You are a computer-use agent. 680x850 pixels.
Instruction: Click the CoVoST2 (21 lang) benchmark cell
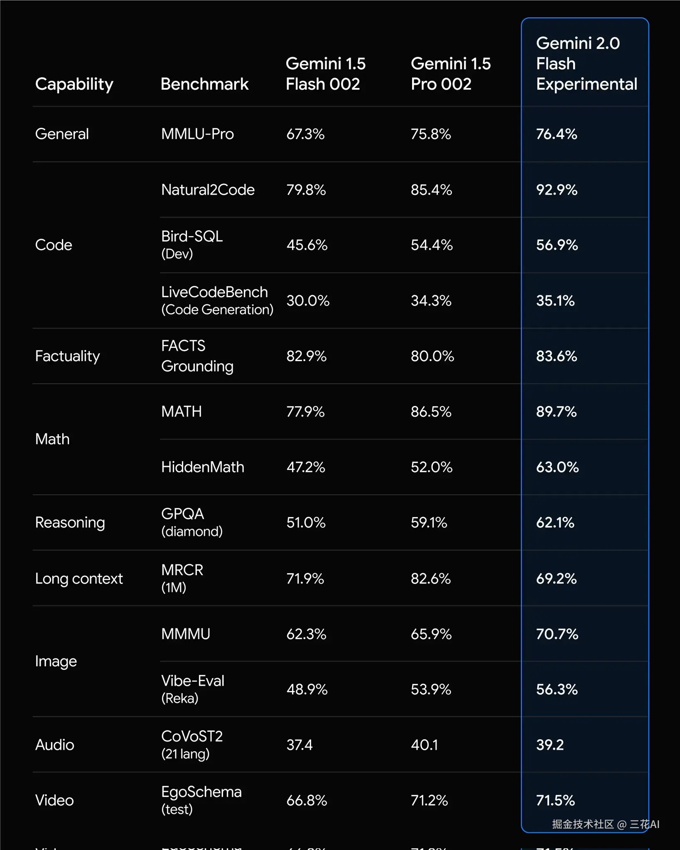click(x=192, y=745)
